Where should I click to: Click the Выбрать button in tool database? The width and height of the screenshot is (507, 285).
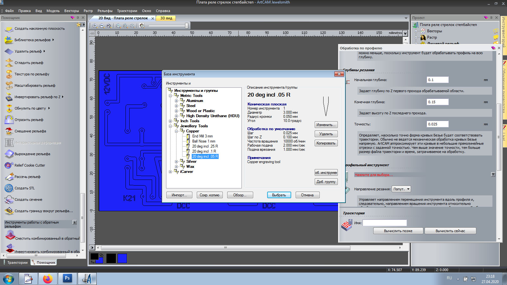279,195
